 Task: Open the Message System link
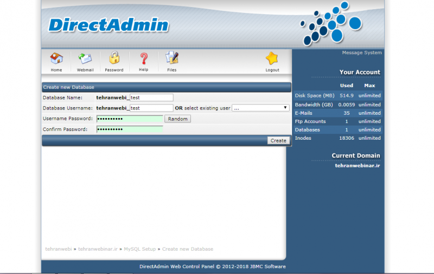[x=361, y=53]
